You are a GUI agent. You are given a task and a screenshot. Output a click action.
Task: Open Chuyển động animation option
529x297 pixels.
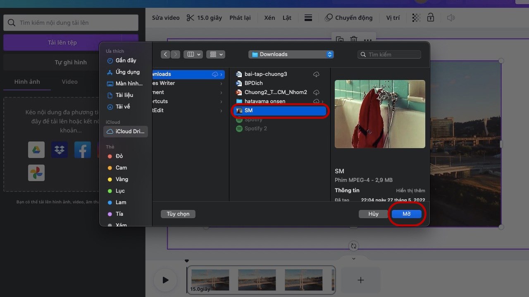pyautogui.click(x=348, y=18)
